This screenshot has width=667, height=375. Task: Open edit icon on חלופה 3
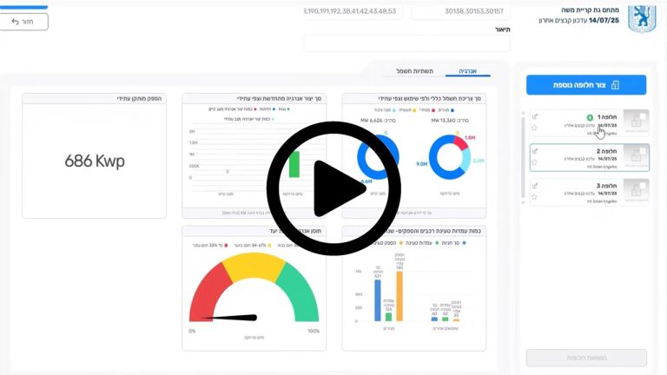[535, 186]
